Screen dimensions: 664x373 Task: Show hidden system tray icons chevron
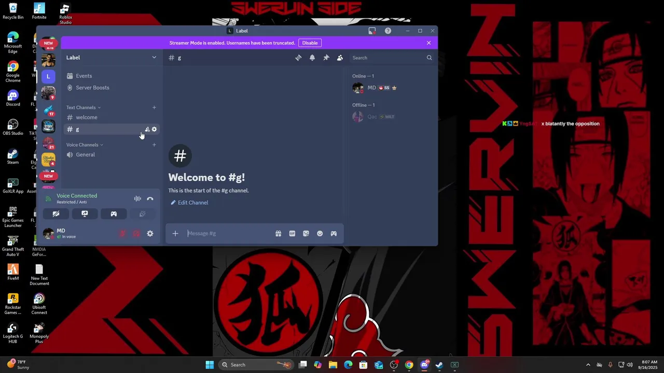pos(588,365)
